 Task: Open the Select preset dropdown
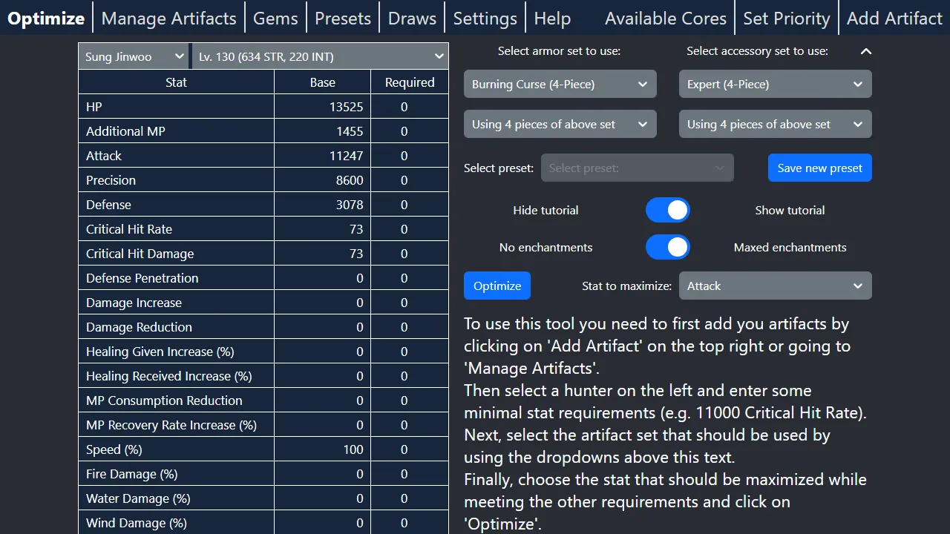[637, 168]
